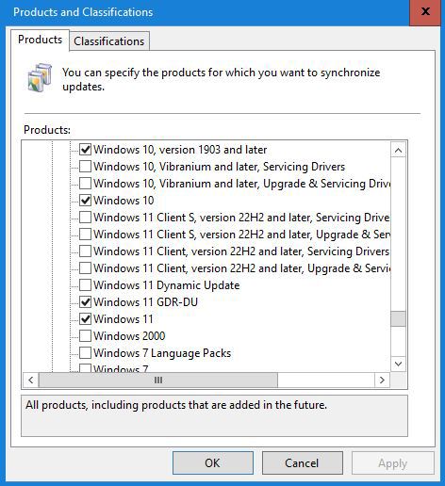Check Windows 11 Client S Servicing Drivers box
445x486 pixels.
[85, 218]
